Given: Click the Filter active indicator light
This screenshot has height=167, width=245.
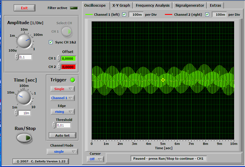Looking at the screenshot, I should pos(74,8).
